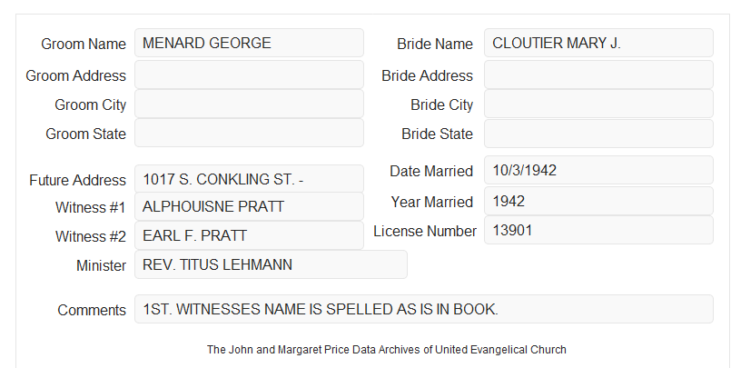Click the License Number field 13901
The width and height of the screenshot is (731, 368).
pyautogui.click(x=598, y=230)
